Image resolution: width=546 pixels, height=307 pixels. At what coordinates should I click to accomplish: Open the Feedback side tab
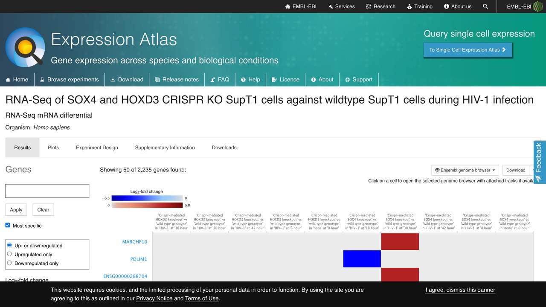[x=540, y=162]
